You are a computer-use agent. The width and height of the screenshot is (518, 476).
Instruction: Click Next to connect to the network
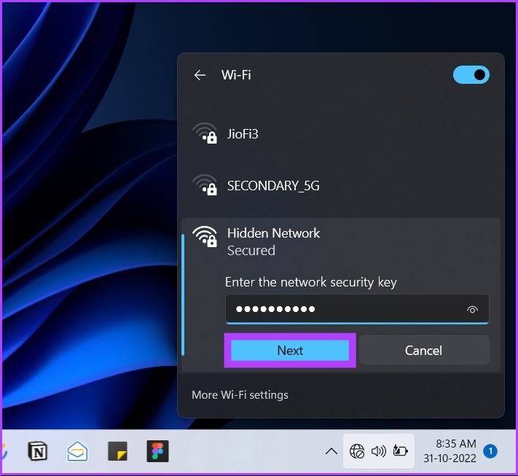(290, 351)
